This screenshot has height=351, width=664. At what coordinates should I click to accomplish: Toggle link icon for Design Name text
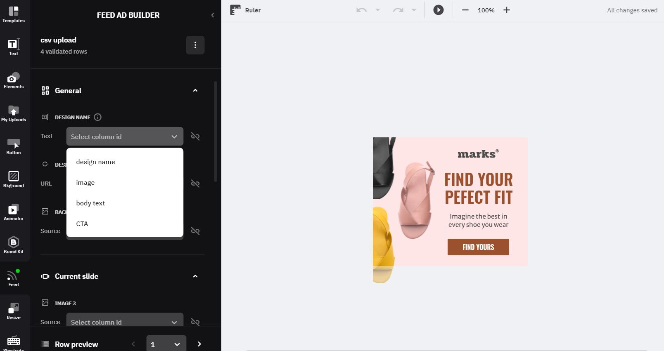(x=195, y=137)
